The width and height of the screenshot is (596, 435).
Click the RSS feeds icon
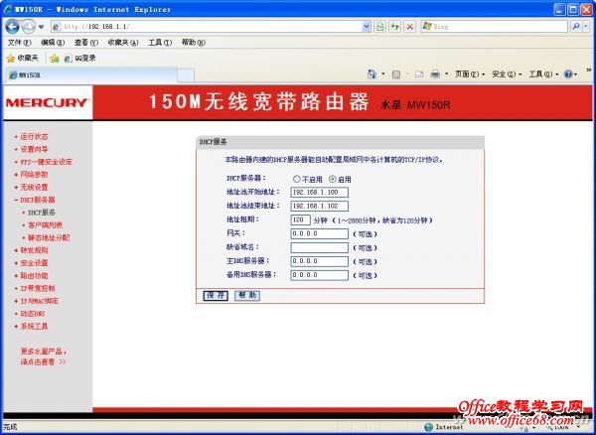click(x=396, y=74)
